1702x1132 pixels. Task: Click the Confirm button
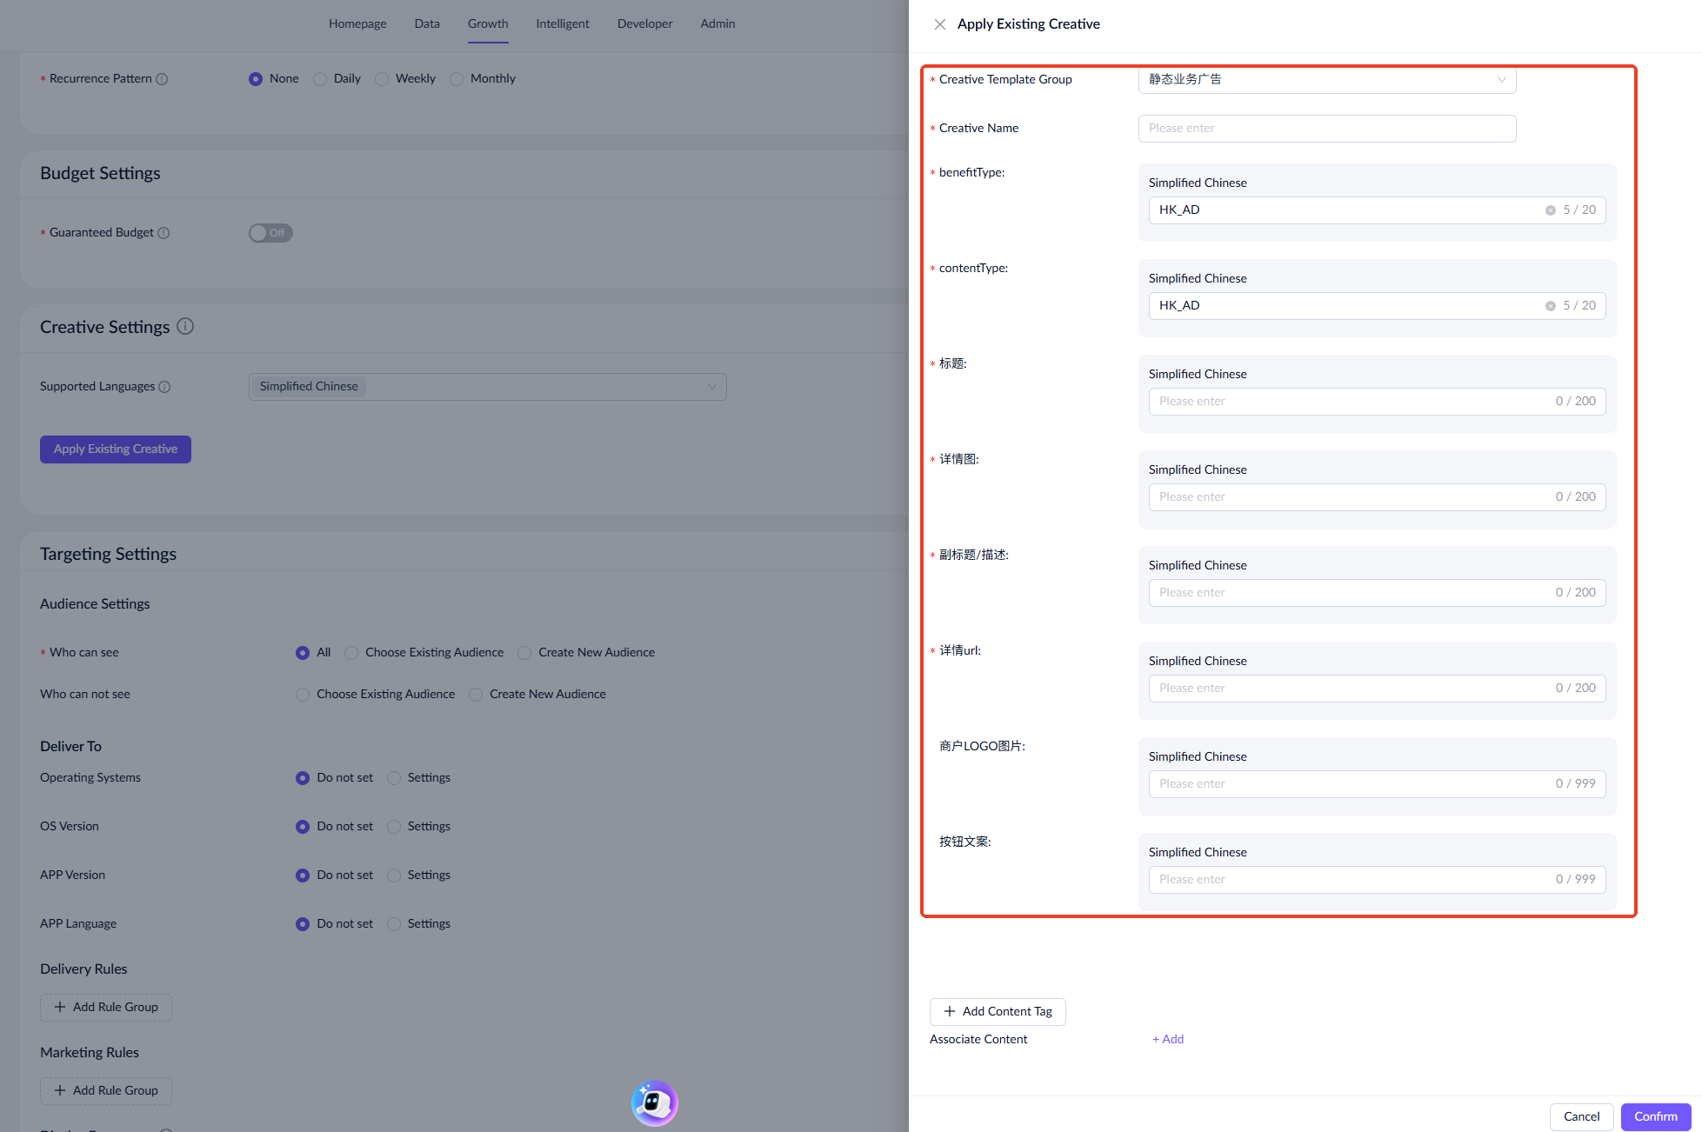click(x=1655, y=1116)
